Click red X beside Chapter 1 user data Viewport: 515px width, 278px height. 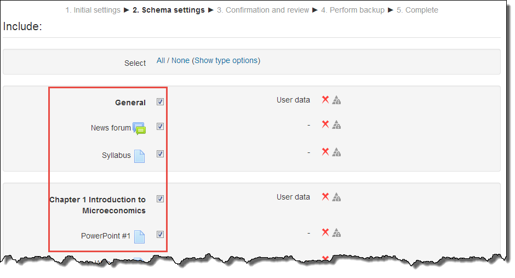(325, 197)
